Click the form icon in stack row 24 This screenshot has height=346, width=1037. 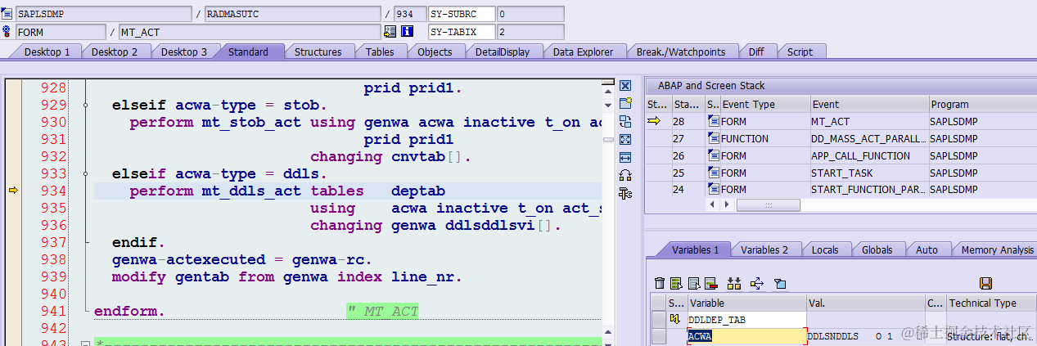(713, 189)
